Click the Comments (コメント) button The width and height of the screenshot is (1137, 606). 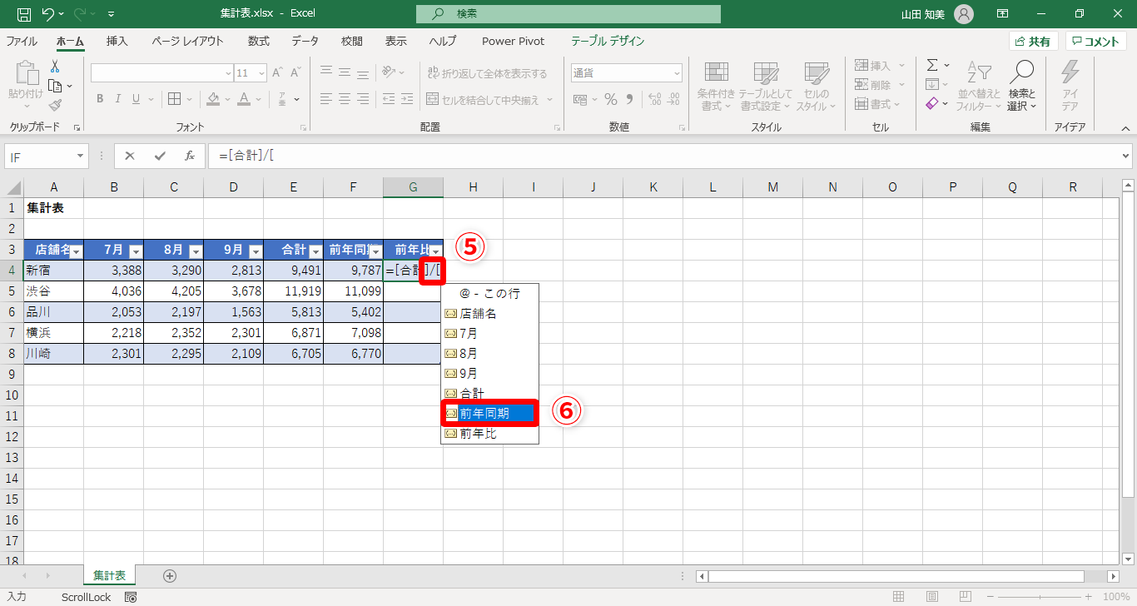pyautogui.click(x=1096, y=42)
